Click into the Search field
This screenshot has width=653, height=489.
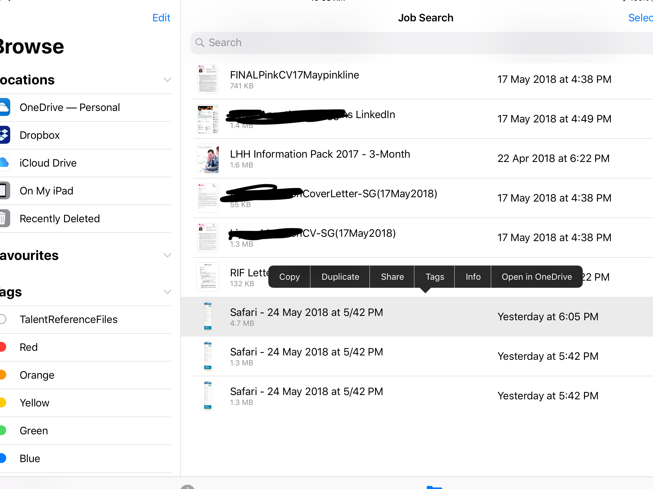(x=402, y=43)
